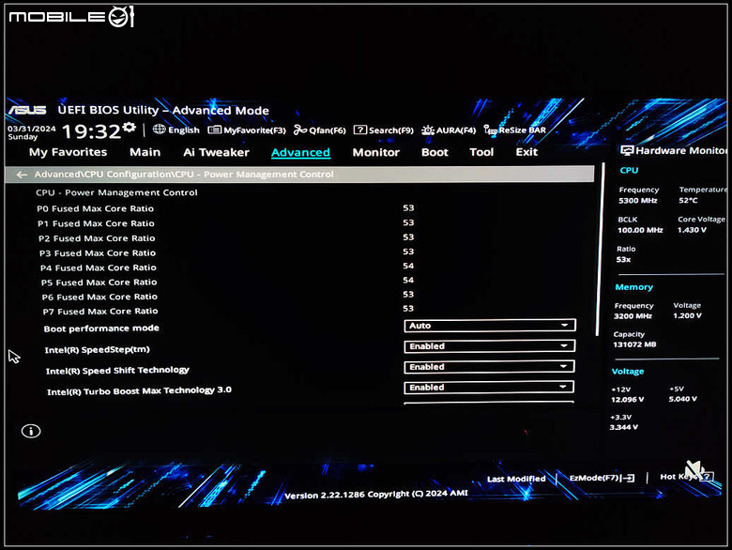Click the Capacity 131072 MB value

634,344
